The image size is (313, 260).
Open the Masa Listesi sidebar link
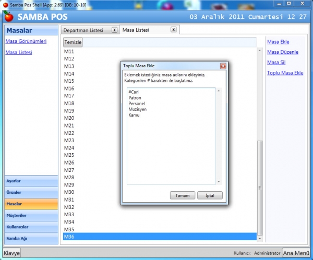pyautogui.click(x=19, y=52)
